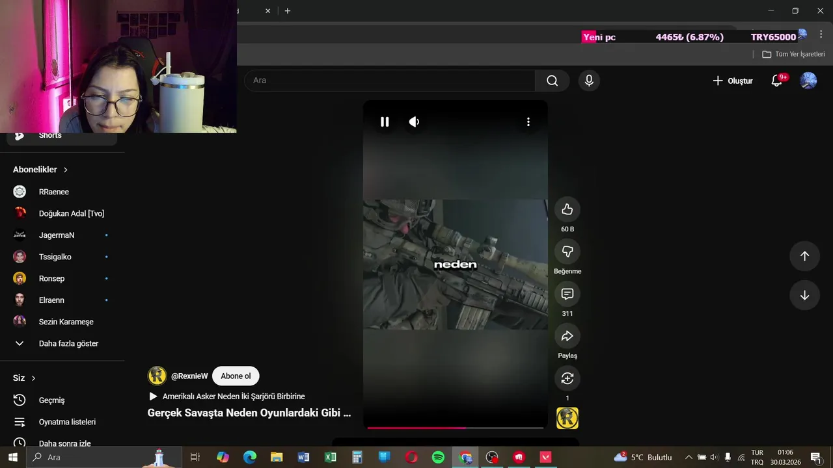Open the remix button showing 1
Screen dimensions: 833x468
pos(567,378)
